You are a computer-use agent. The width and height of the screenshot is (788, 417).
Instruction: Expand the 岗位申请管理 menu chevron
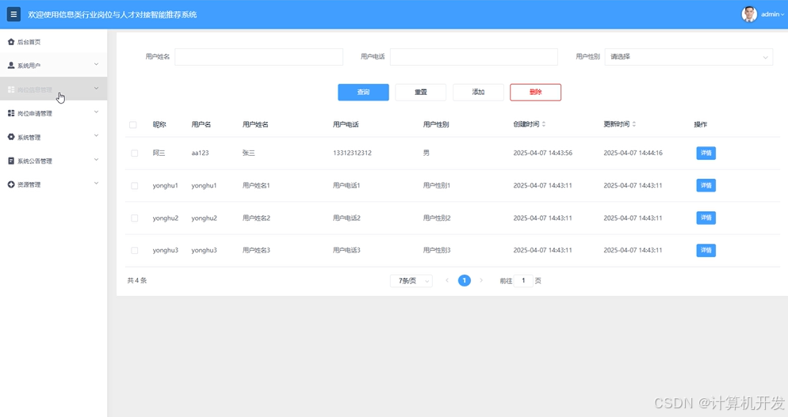(x=96, y=112)
